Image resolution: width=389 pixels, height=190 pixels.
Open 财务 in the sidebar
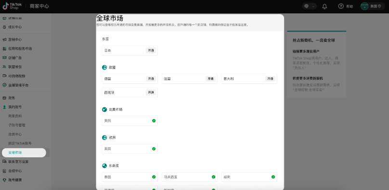tap(12, 98)
